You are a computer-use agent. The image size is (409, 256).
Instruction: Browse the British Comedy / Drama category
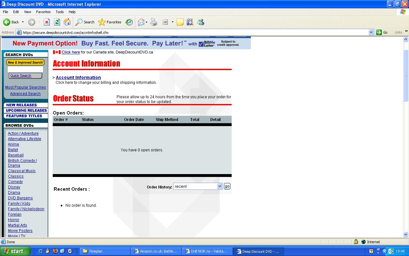coord(22,163)
